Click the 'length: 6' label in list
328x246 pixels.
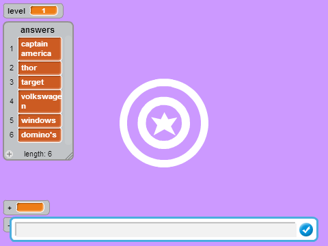click(x=38, y=154)
